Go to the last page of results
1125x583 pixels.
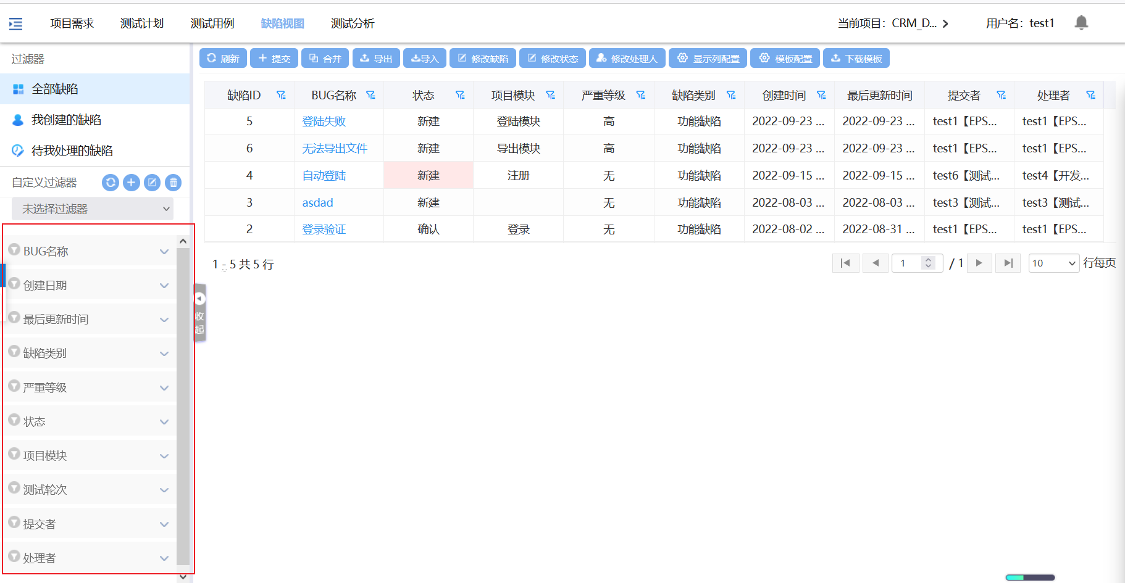coord(1008,263)
